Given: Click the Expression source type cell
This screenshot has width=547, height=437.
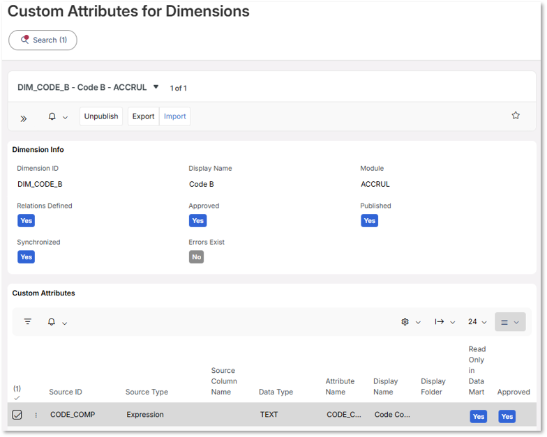Looking at the screenshot, I should (x=145, y=415).
